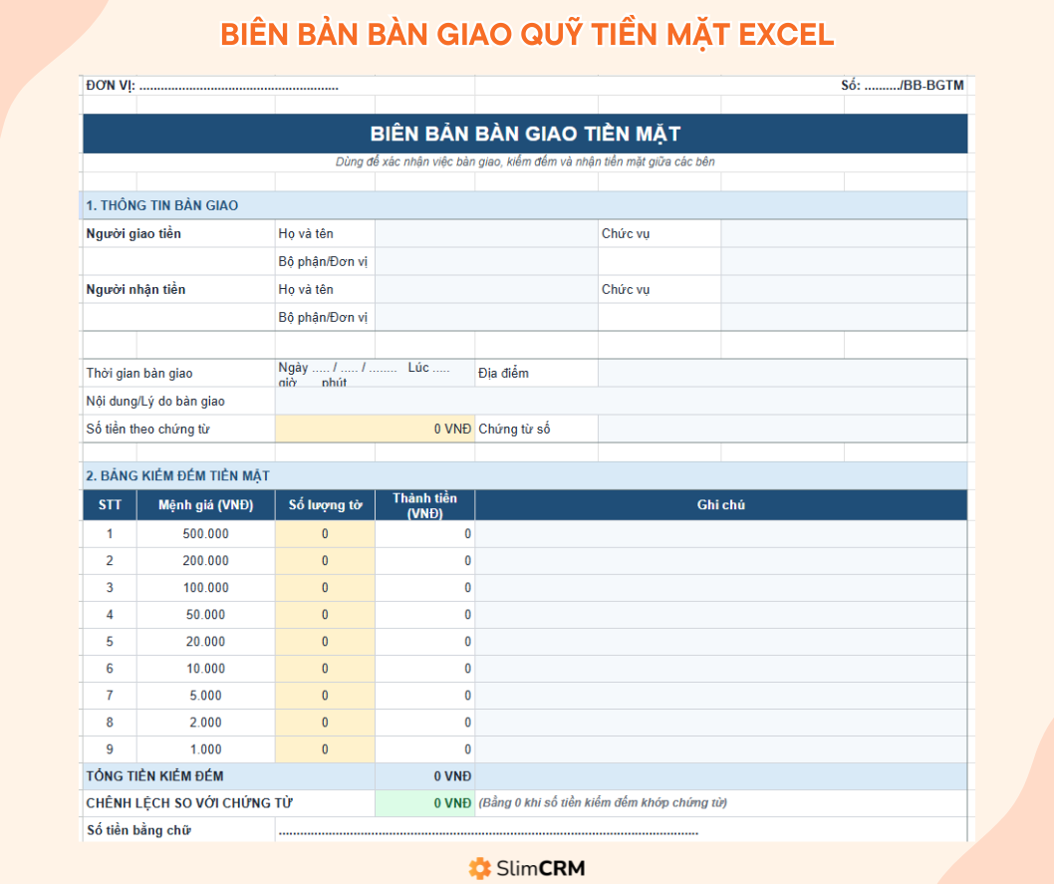Click quantity cell for 1.000 row
This screenshot has width=1054, height=884.
(326, 748)
